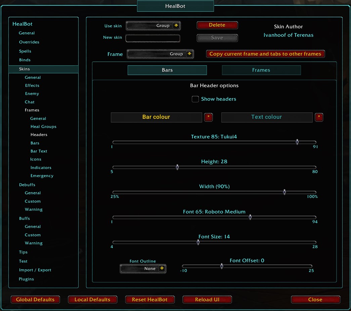This screenshot has width=351, height=311.
Task: Click the New skin name field
Action: tap(153, 38)
